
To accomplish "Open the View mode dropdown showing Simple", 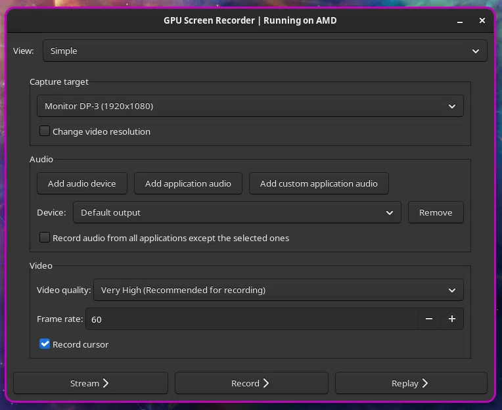I will (x=265, y=51).
